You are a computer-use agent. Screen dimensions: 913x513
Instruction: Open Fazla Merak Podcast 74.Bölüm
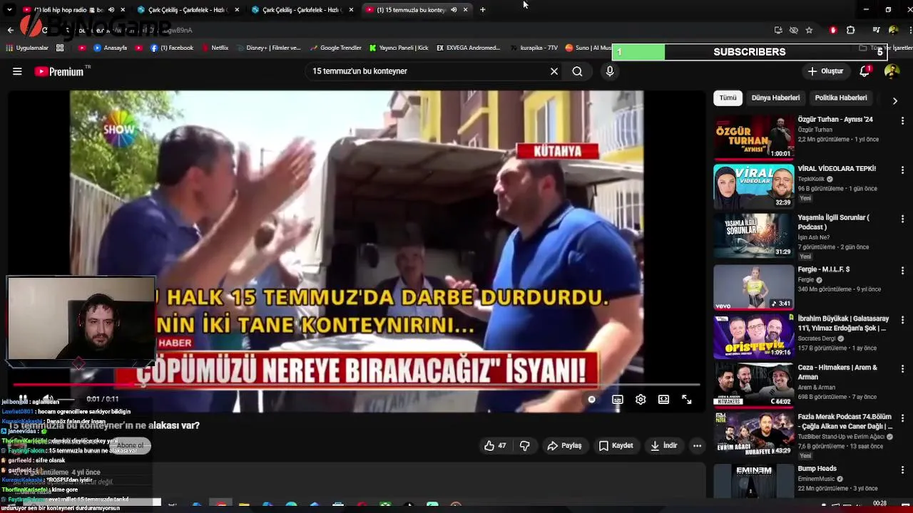point(845,421)
